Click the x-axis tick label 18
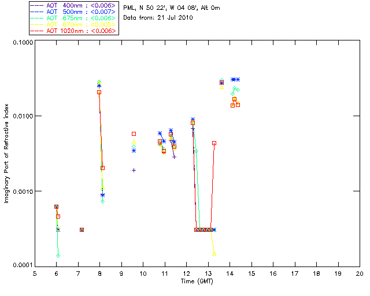370x296 pixels. (316, 273)
